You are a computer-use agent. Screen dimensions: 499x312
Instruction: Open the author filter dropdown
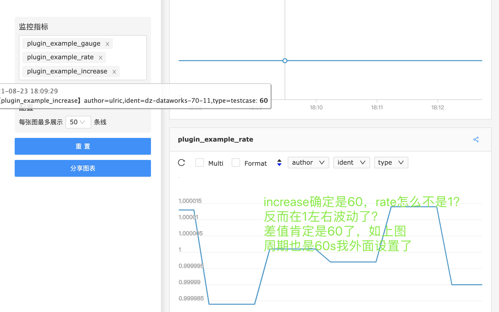tap(308, 163)
